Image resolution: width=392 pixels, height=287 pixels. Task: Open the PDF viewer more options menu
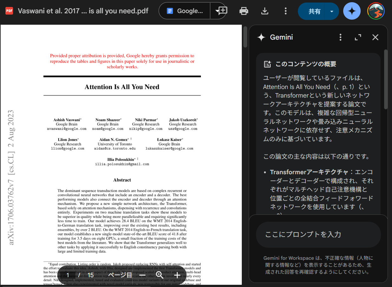pos(285,10)
